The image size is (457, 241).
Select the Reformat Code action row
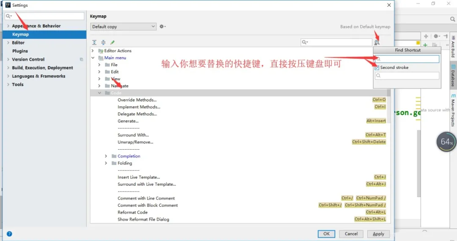[132, 212]
